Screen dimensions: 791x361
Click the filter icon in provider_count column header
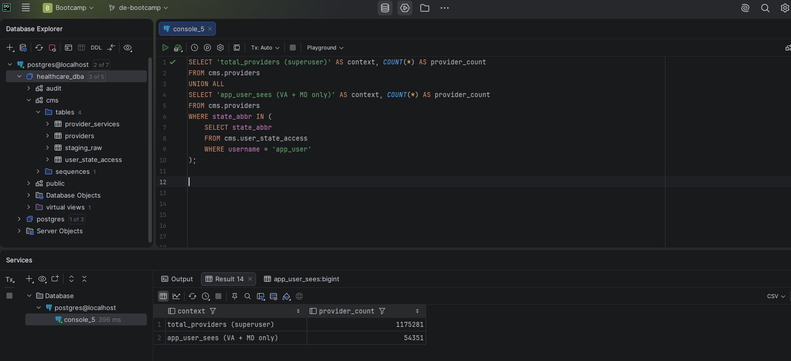coord(382,311)
